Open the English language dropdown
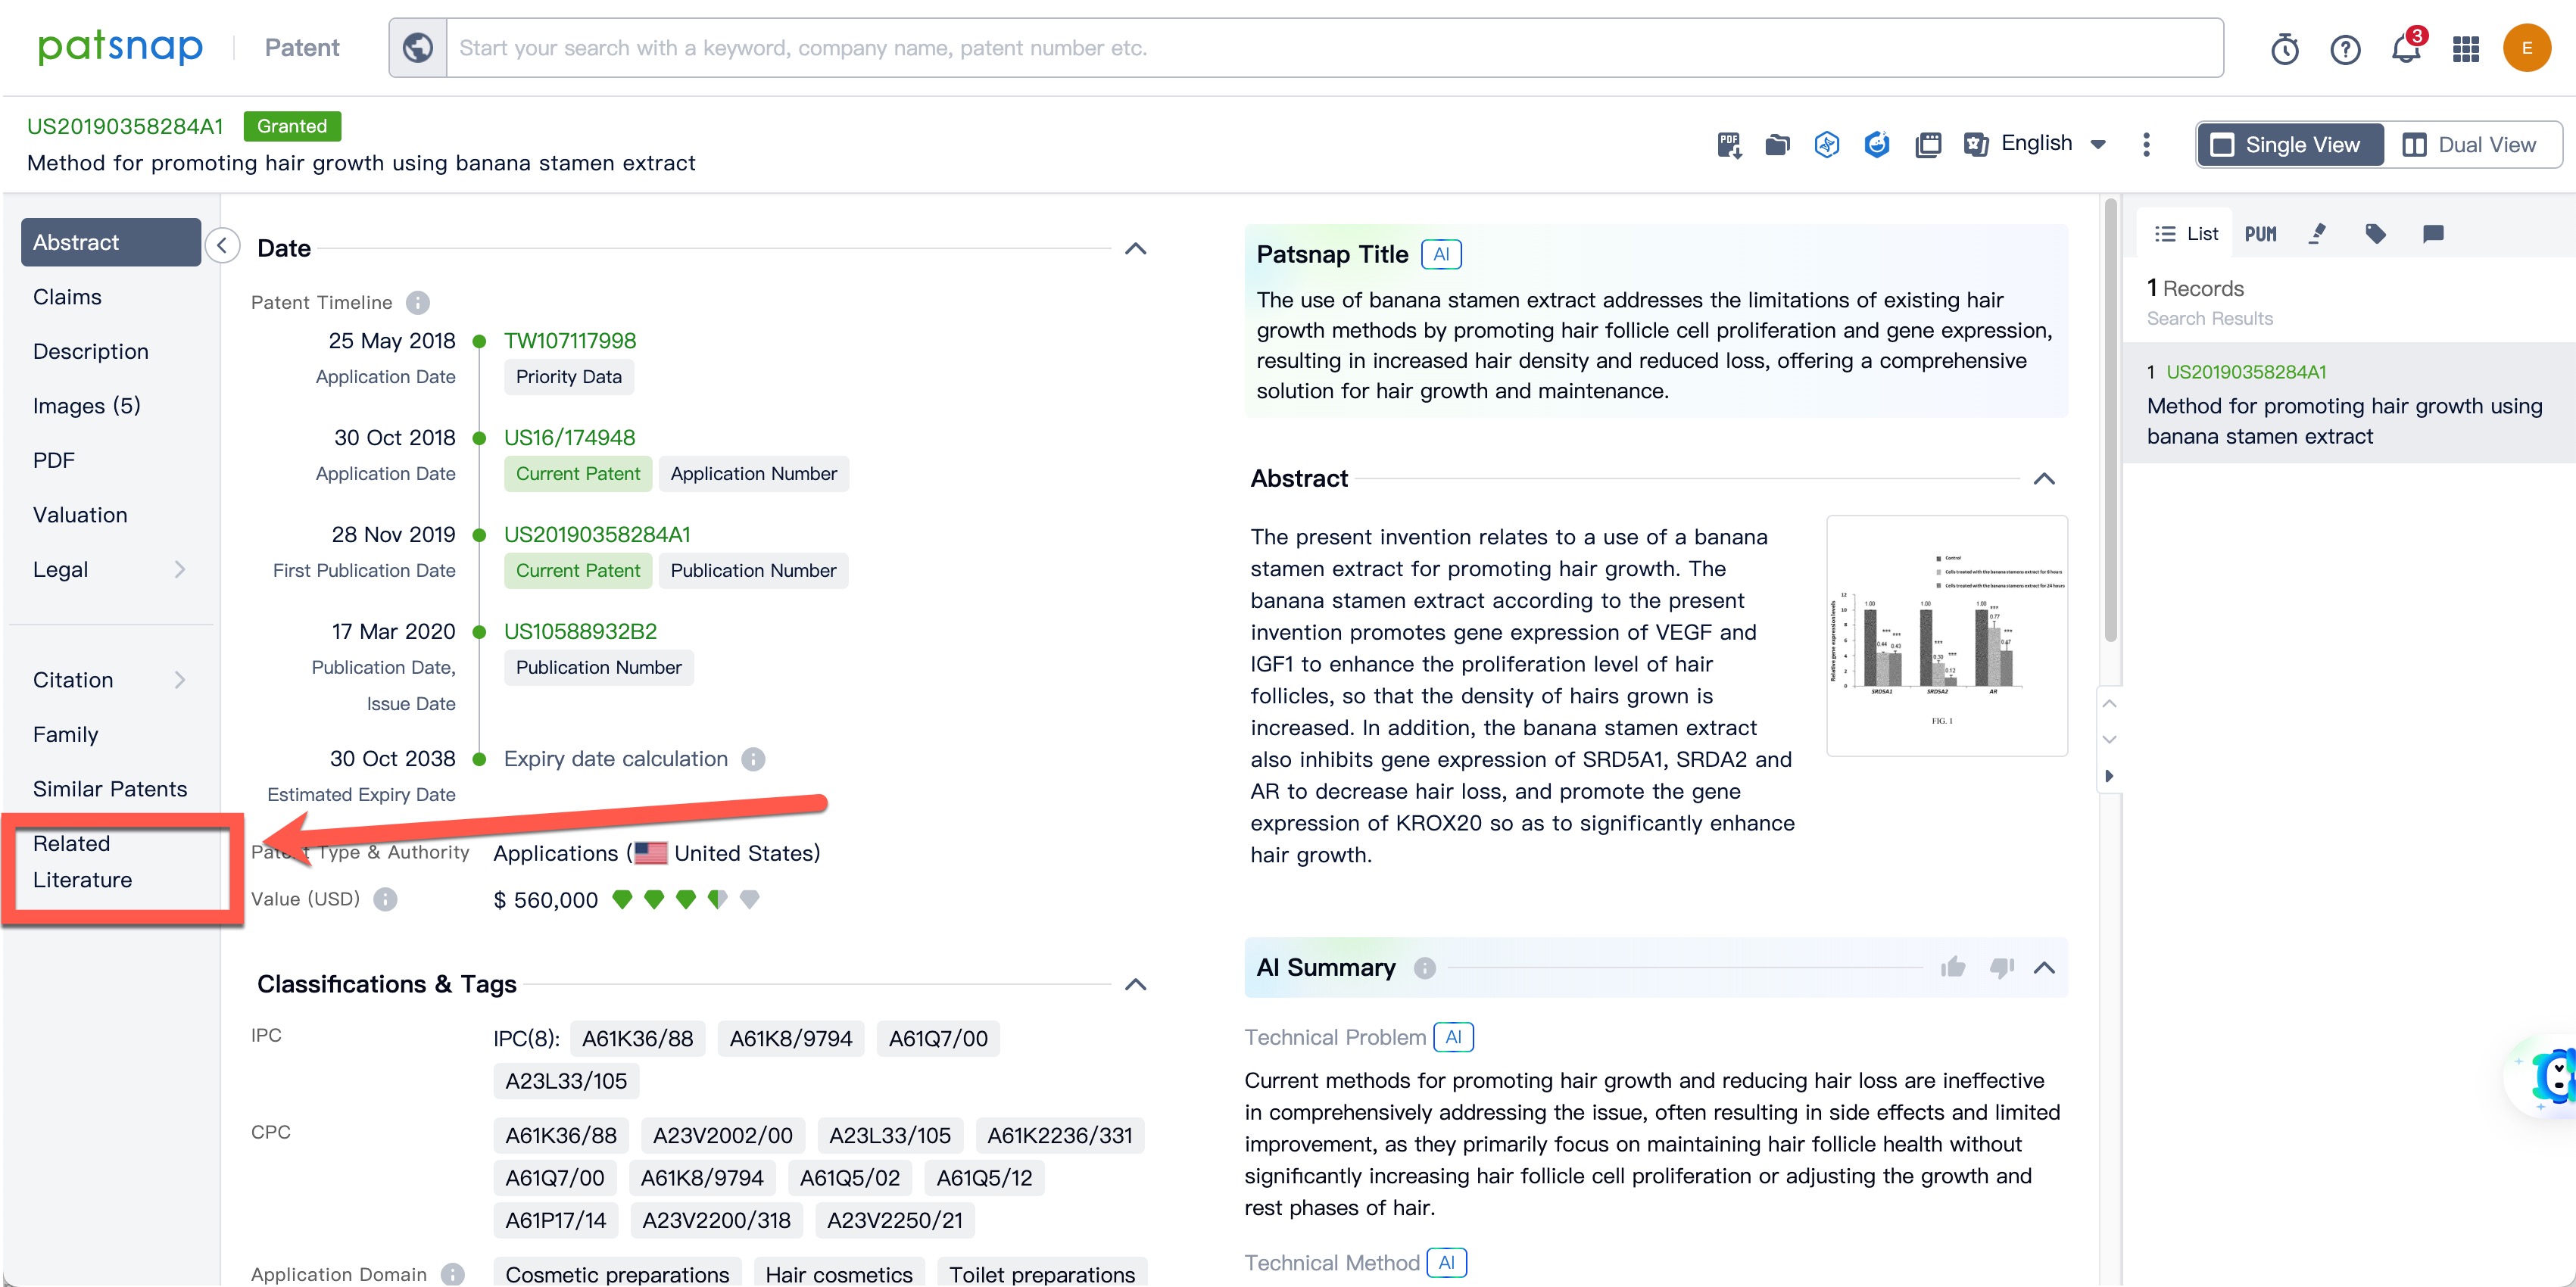 2052,144
